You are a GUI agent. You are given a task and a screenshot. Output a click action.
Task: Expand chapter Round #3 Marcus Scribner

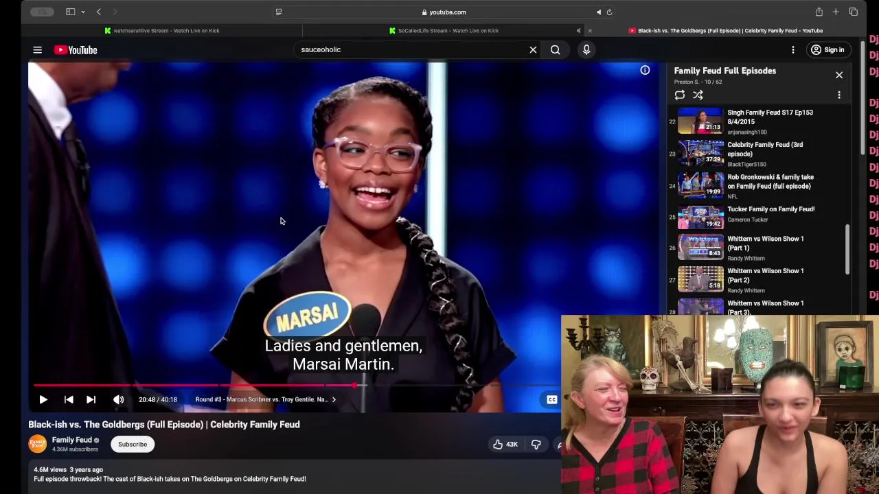click(265, 399)
